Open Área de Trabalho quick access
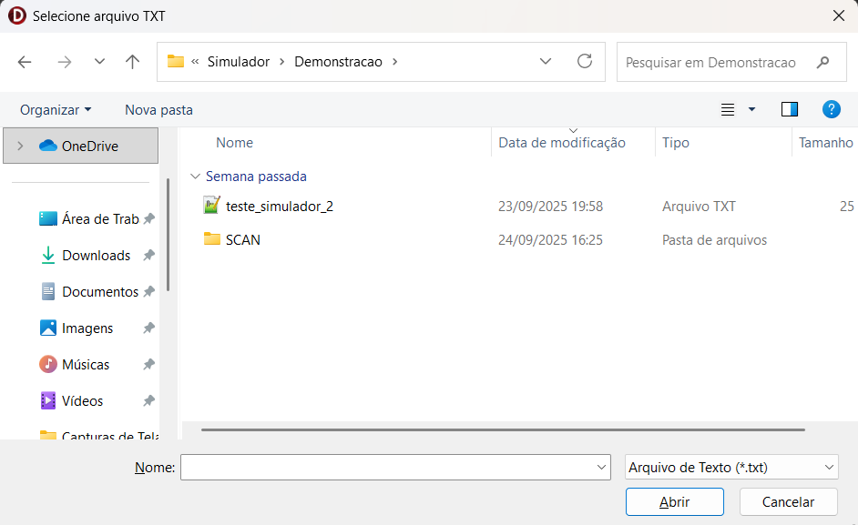The height and width of the screenshot is (525, 858). point(100,218)
